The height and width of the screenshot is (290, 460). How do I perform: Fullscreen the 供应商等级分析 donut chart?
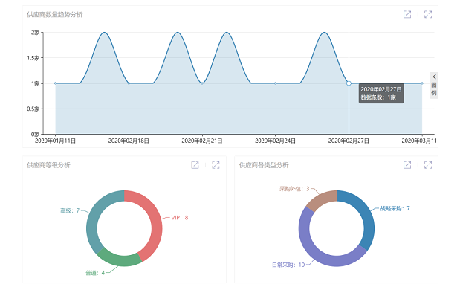coord(216,165)
